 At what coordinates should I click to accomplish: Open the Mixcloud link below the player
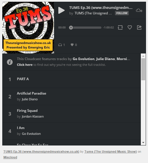[x=10, y=157]
